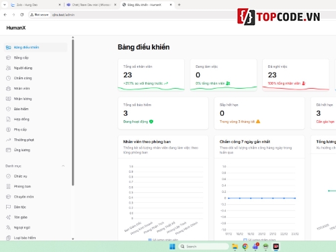336x252 pixels.
Task: Click the Đã nghỉ việc card label
Action: click(x=278, y=67)
